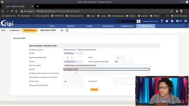189x106 pixels.
Task: Click the browser forward arrow
Action: pyautogui.click(x=7, y=11)
